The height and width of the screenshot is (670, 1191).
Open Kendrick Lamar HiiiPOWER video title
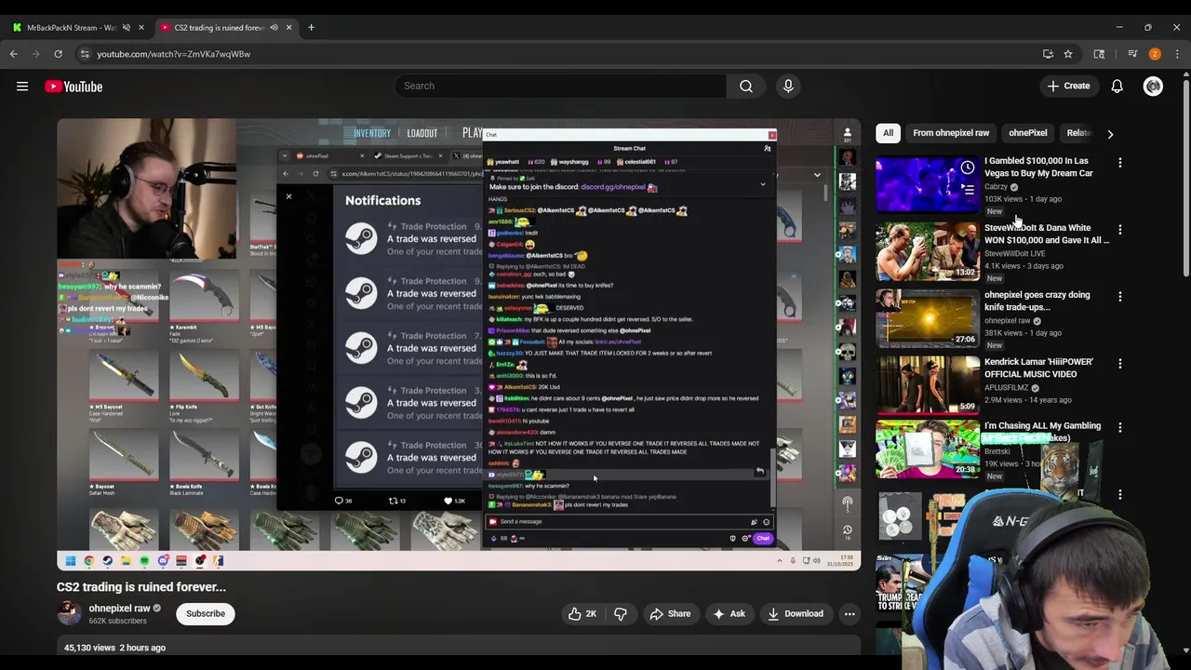(1038, 368)
